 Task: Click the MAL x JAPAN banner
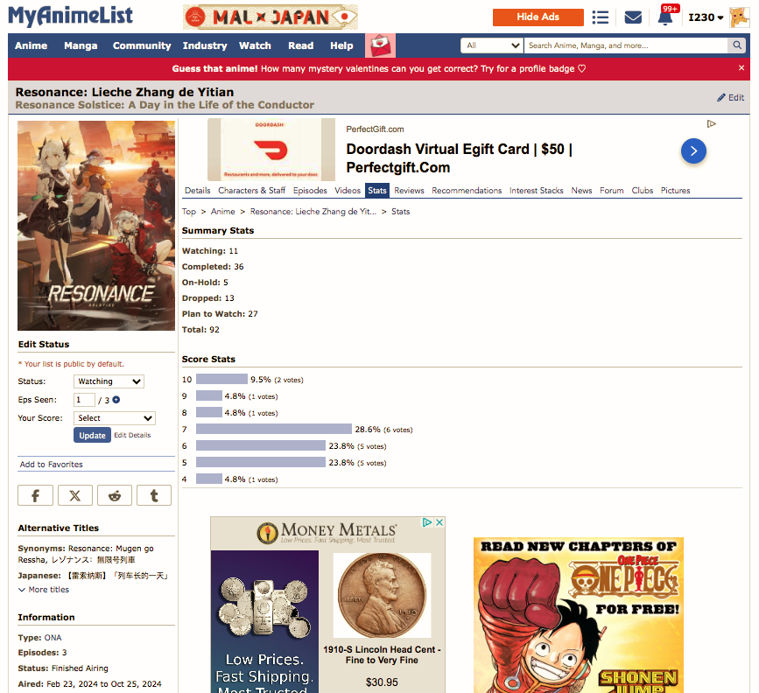[271, 17]
